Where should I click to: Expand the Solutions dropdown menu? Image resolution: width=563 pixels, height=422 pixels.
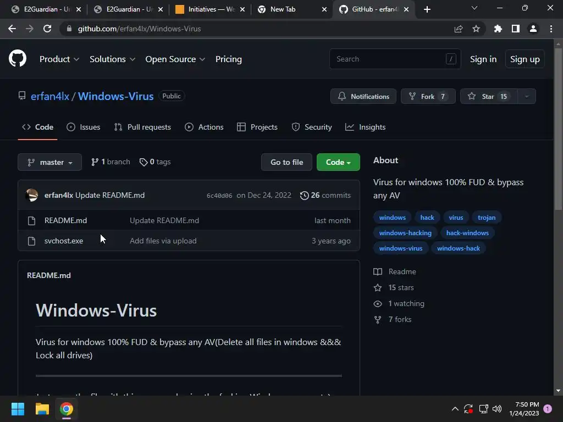(112, 59)
